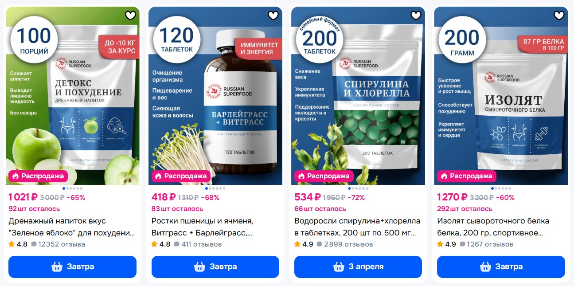Viewport: 574px width, 286px height.
Task: Click heart icon on whey protein isolate
Action: (x=559, y=16)
